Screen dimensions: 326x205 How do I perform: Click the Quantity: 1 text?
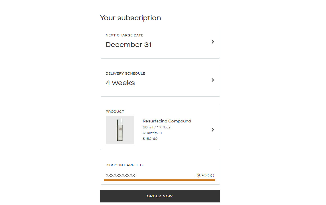[x=152, y=133]
